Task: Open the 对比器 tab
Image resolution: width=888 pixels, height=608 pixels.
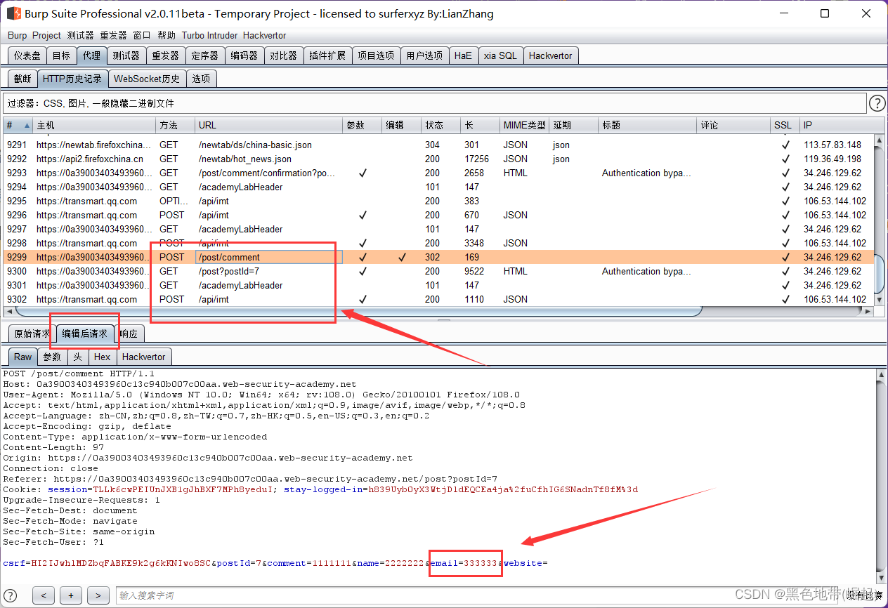Action: click(284, 55)
